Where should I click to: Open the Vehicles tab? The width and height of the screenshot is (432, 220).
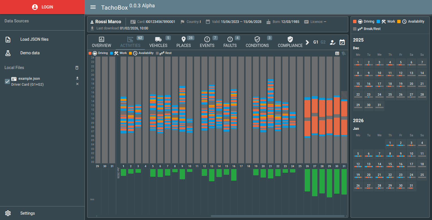point(158,42)
